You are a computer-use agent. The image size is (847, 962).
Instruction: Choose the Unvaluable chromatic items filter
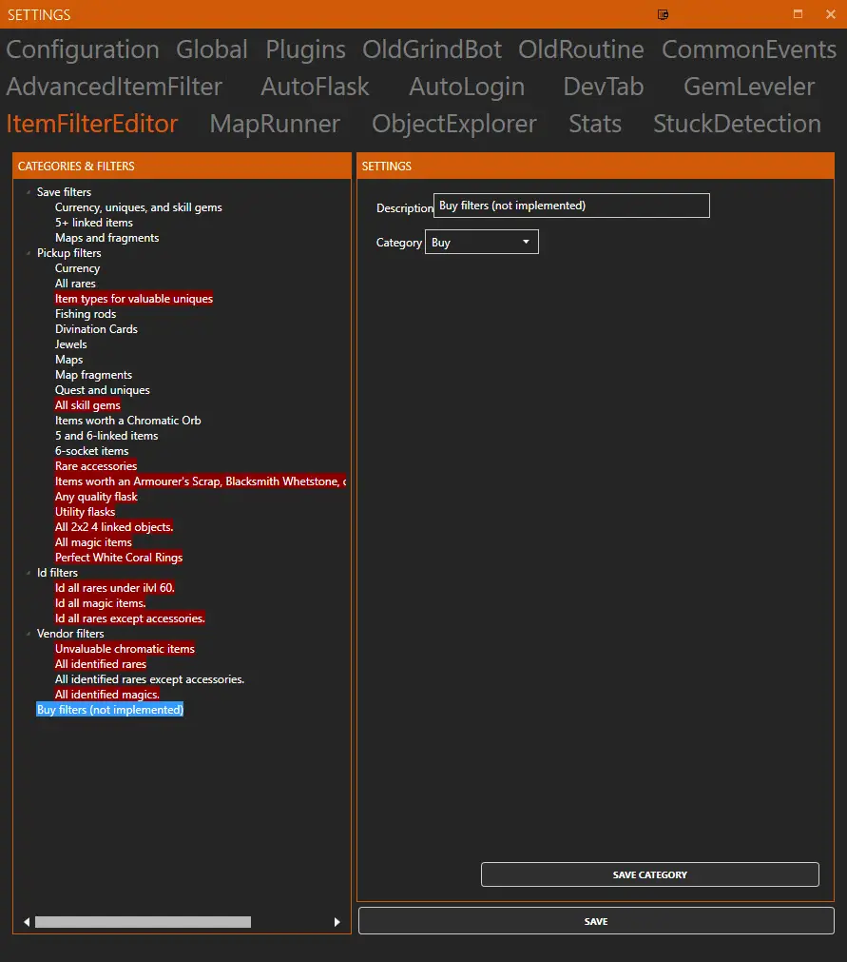click(125, 649)
